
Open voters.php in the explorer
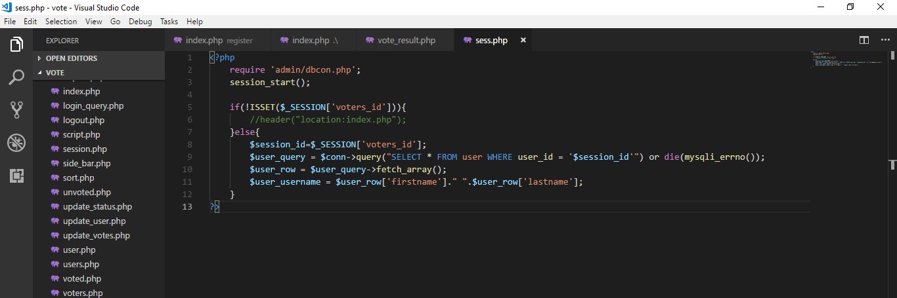(98, 292)
